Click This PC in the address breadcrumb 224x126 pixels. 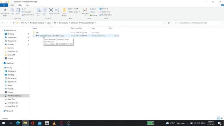(24, 23)
